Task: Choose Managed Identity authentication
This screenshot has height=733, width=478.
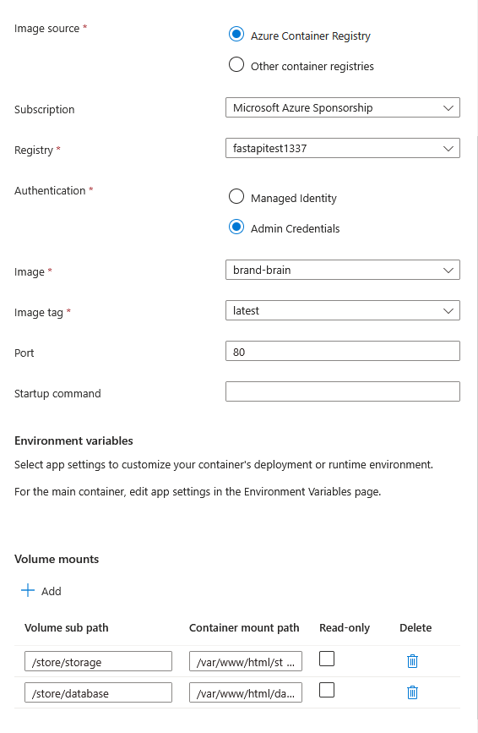Action: coord(236,196)
